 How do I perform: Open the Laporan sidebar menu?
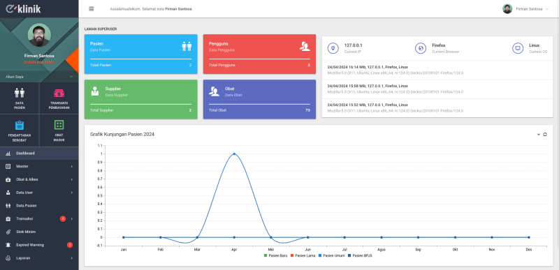click(x=39, y=258)
